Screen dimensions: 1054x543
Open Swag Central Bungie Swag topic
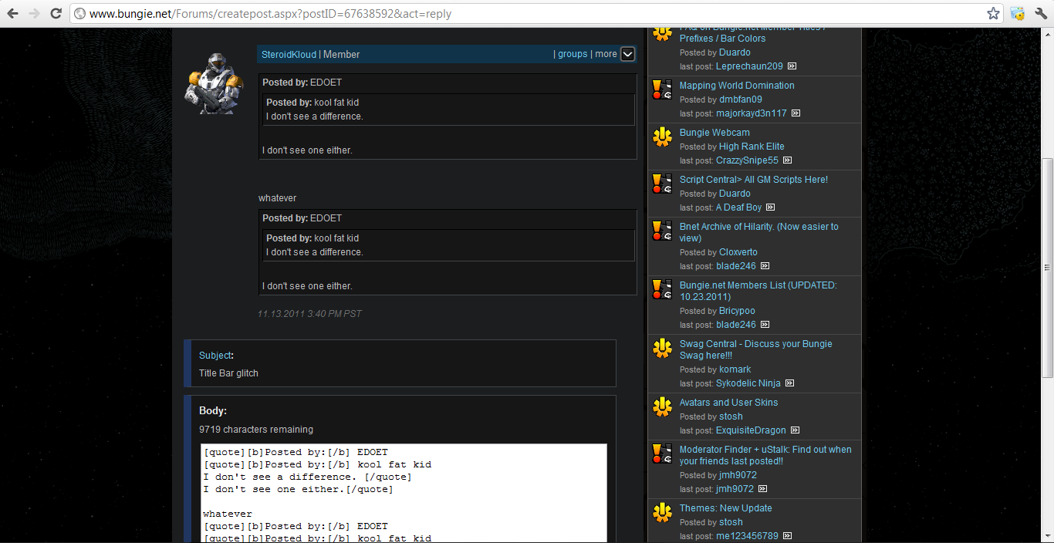click(x=755, y=349)
